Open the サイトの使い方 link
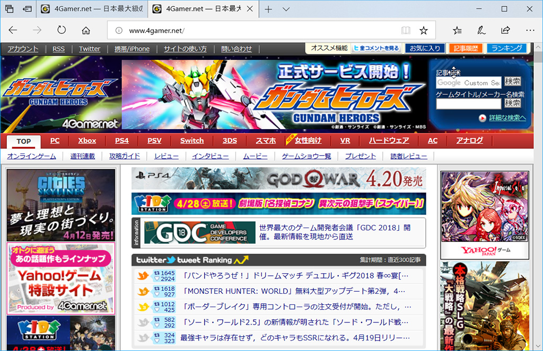The width and height of the screenshot is (543, 351). [185, 49]
